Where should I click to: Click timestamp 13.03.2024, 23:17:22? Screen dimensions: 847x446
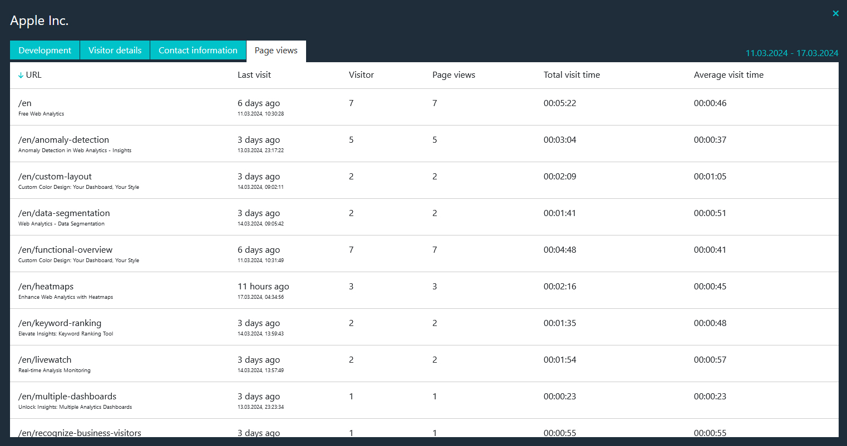click(x=260, y=151)
